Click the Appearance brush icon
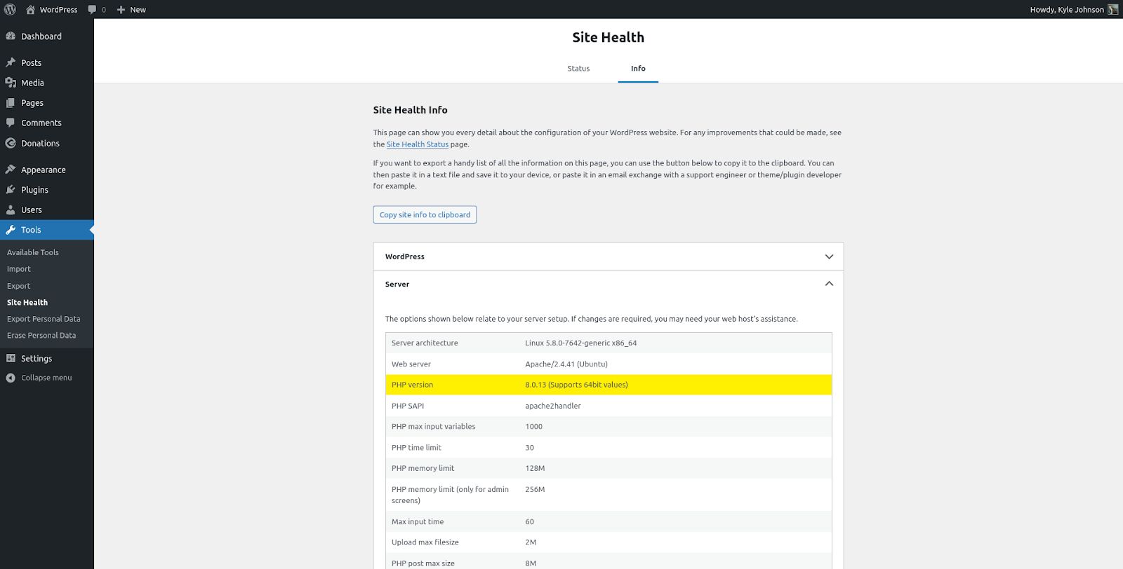 (x=11, y=169)
